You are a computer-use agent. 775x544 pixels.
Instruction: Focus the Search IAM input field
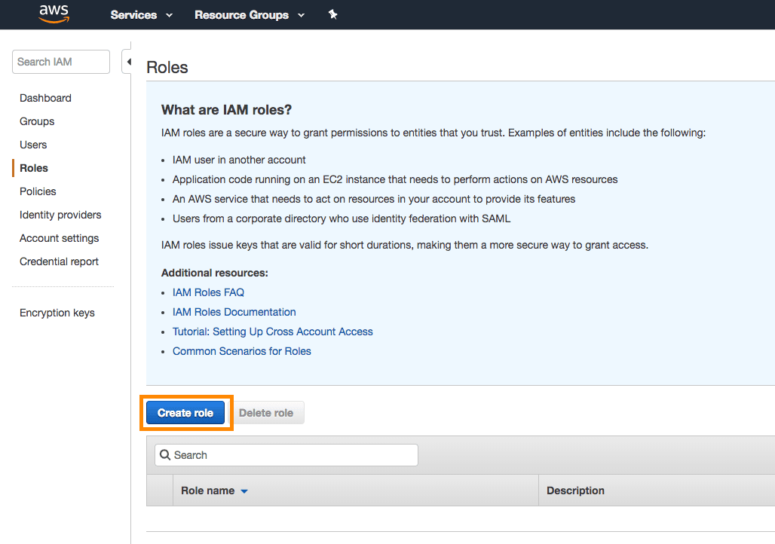click(60, 62)
